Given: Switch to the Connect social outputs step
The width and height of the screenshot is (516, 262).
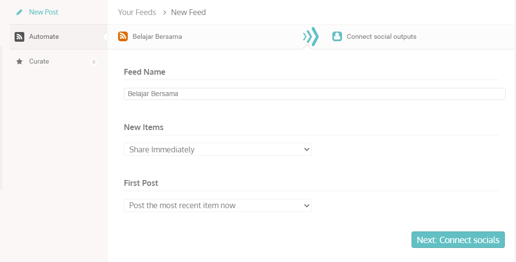Looking at the screenshot, I should (381, 36).
